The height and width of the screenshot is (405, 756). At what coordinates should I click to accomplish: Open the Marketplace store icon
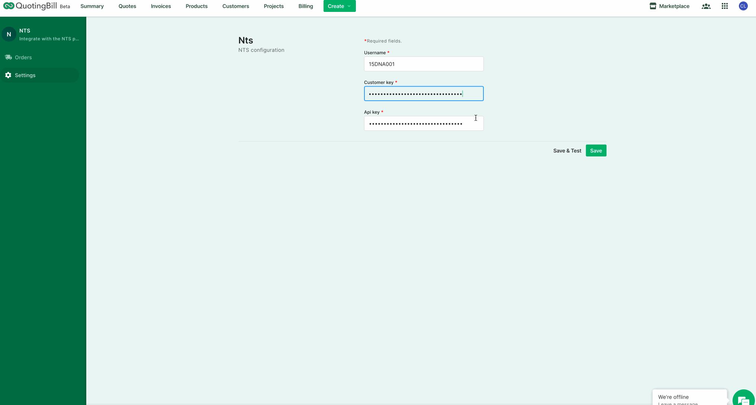pos(653,6)
